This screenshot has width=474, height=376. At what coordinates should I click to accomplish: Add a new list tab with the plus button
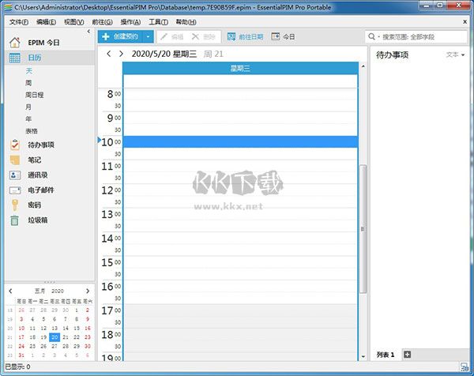point(408,355)
